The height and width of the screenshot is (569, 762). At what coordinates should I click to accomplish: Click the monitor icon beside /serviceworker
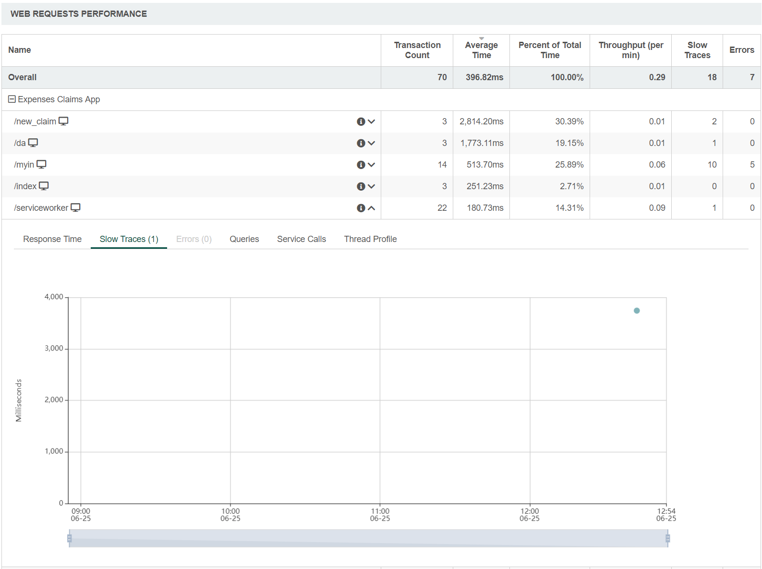tap(75, 207)
